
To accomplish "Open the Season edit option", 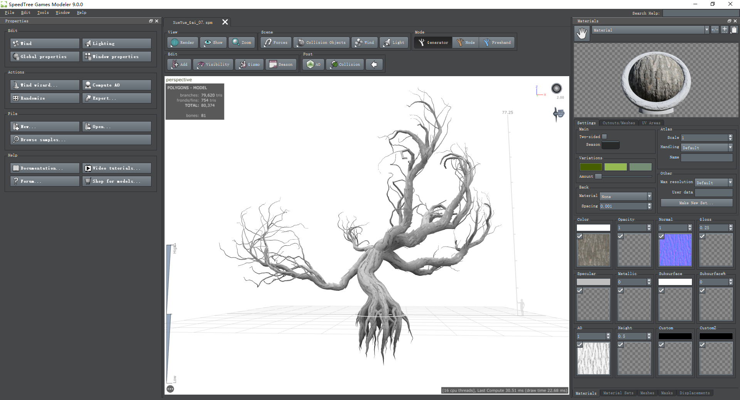I will [x=281, y=65].
